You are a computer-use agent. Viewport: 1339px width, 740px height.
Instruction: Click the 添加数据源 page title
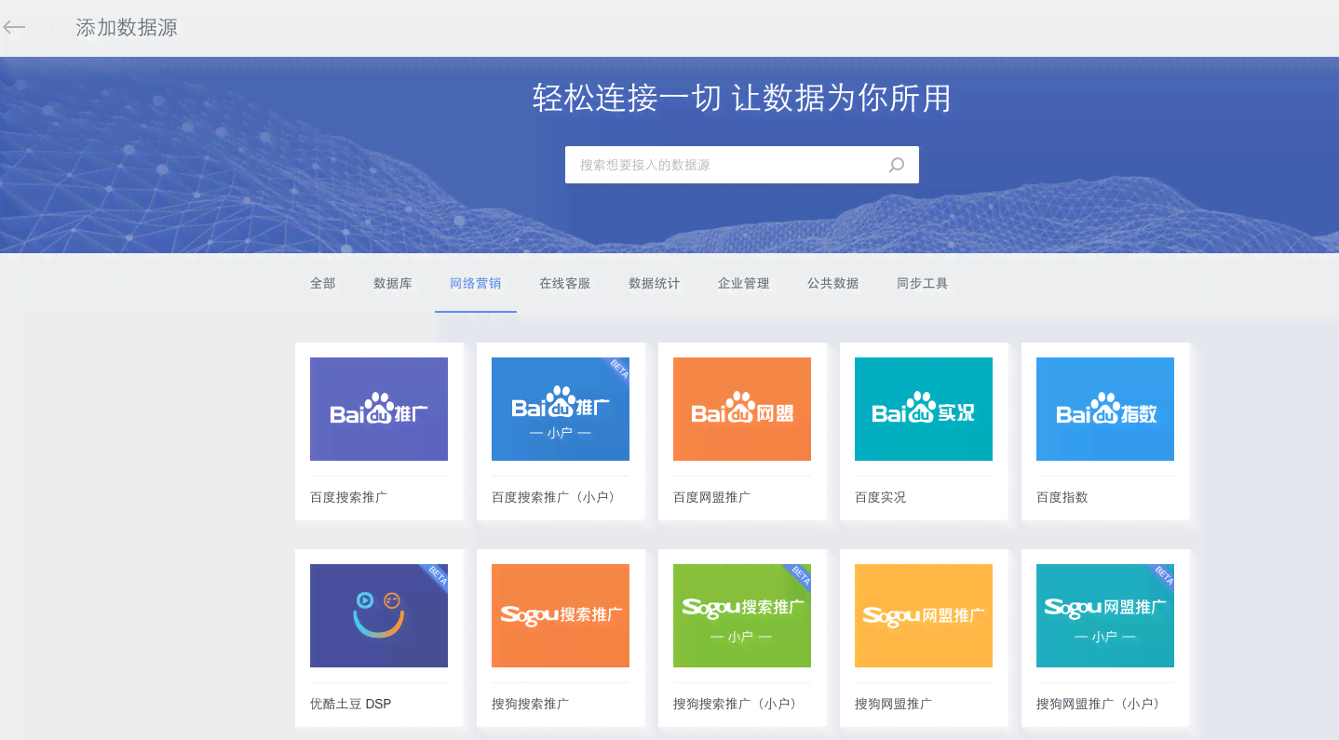[127, 28]
